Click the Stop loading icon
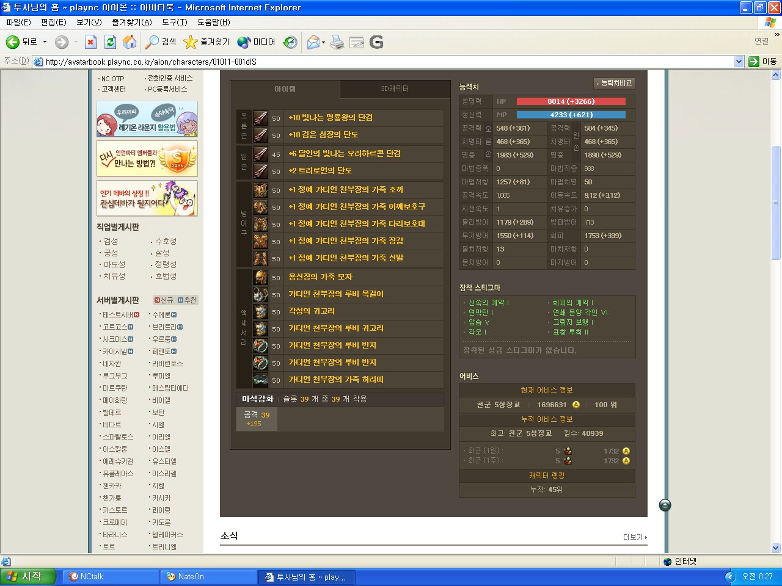Viewport: 782px width, 586px height. tap(90, 42)
